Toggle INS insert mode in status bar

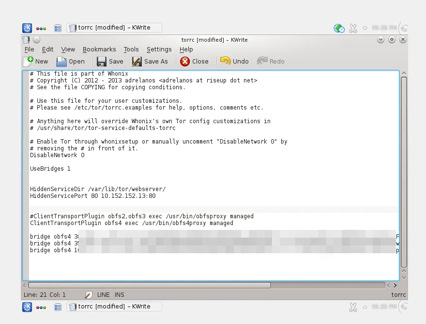(x=119, y=295)
